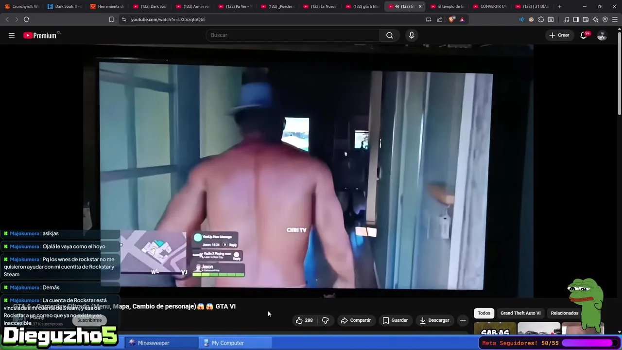Click the Crear button
Screen dimensions: 622x350
pyautogui.click(x=559, y=35)
